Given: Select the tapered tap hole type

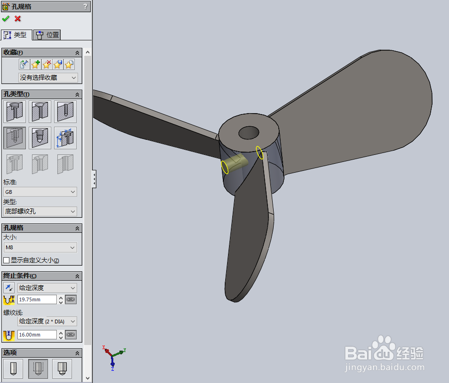Looking at the screenshot, I should point(40,138).
